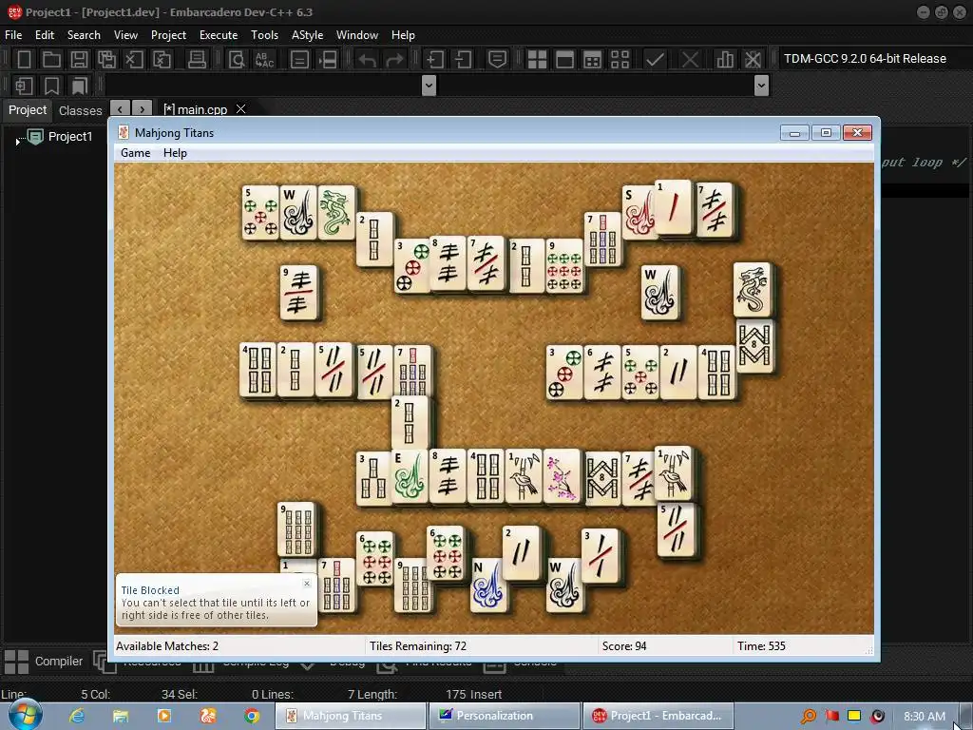Screen dimensions: 973x730
Task: Click the Profile Analysis bar chart icon
Action: click(x=725, y=60)
